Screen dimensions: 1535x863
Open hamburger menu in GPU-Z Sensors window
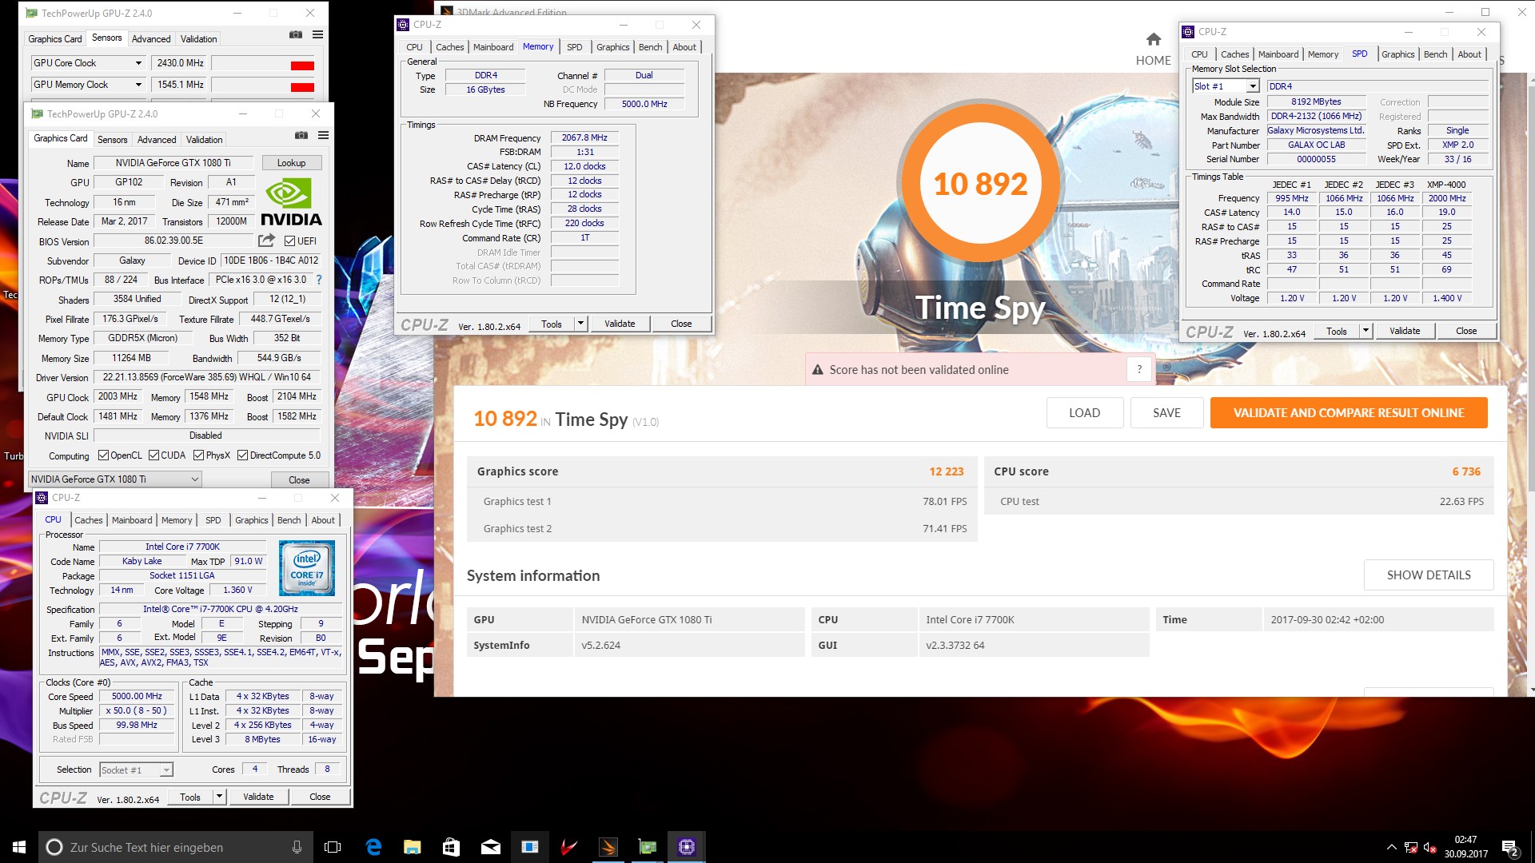pyautogui.click(x=318, y=35)
